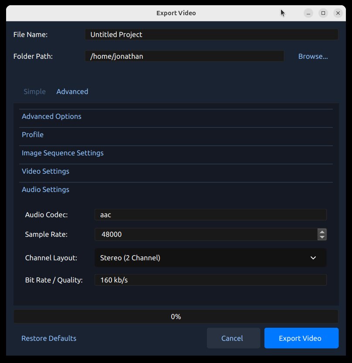Select the Advanced tab

(x=72, y=91)
